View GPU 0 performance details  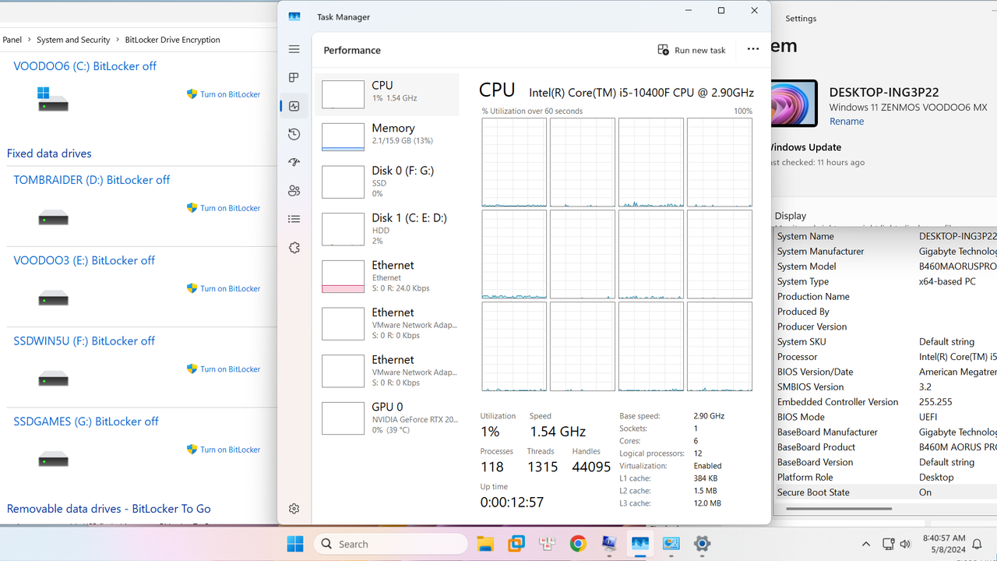coord(387,418)
